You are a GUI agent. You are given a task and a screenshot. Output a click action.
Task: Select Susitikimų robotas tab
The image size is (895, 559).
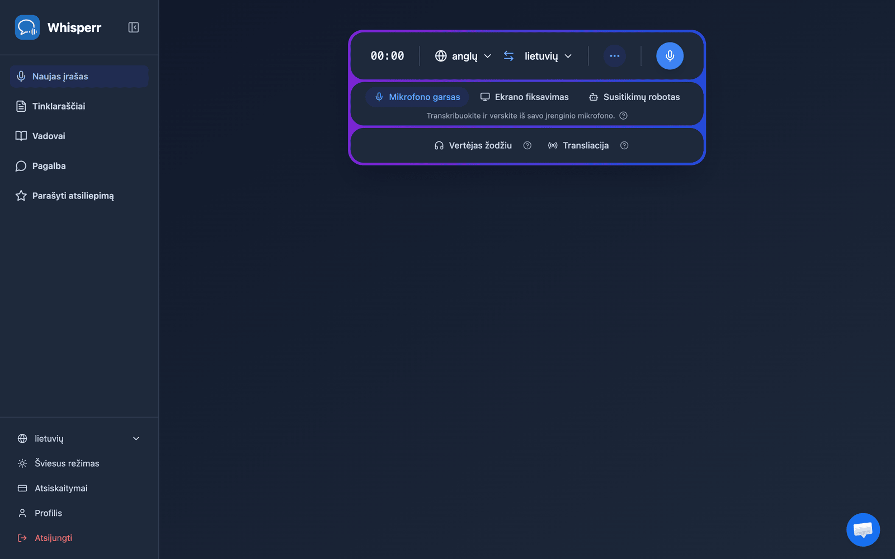pyautogui.click(x=634, y=97)
